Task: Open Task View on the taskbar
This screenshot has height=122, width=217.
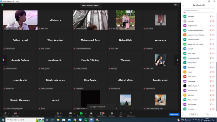Action: (x=53, y=120)
